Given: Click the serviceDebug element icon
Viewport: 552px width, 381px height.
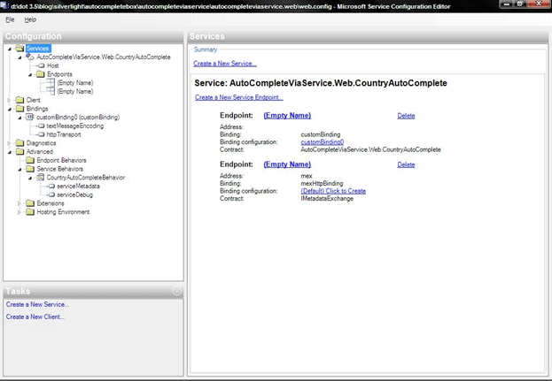Looking at the screenshot, I should [x=51, y=194].
